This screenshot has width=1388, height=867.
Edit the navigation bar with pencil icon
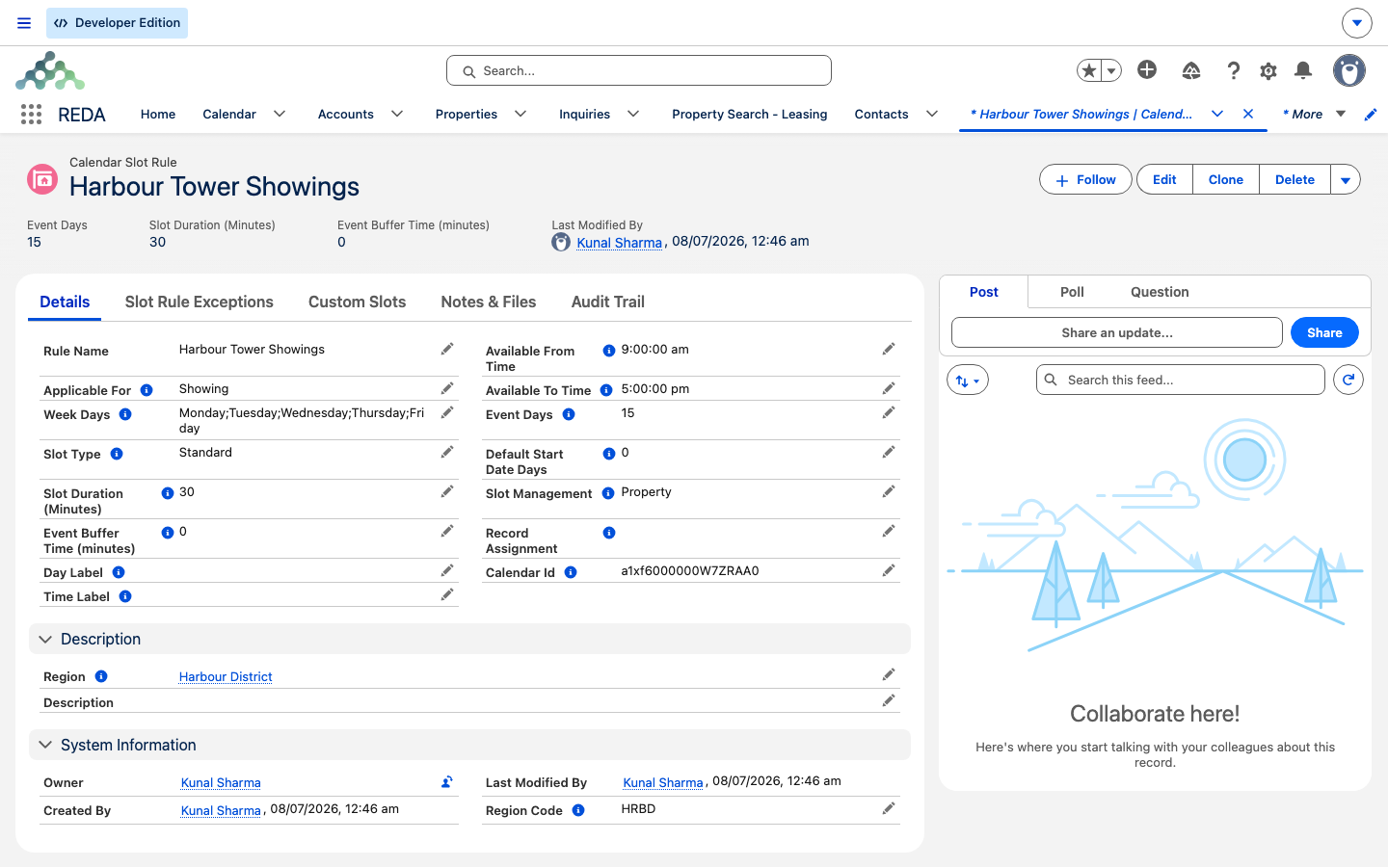pos(1371,115)
